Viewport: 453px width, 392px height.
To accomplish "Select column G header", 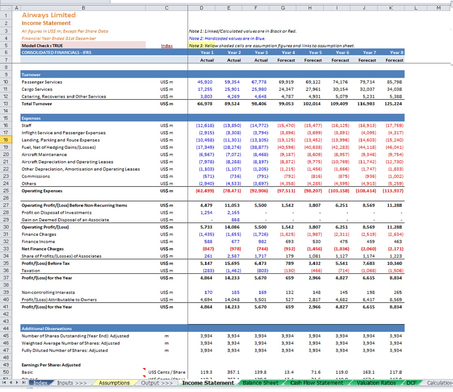I will pos(283,8).
